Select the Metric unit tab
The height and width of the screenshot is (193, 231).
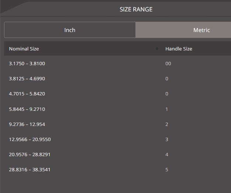201,30
